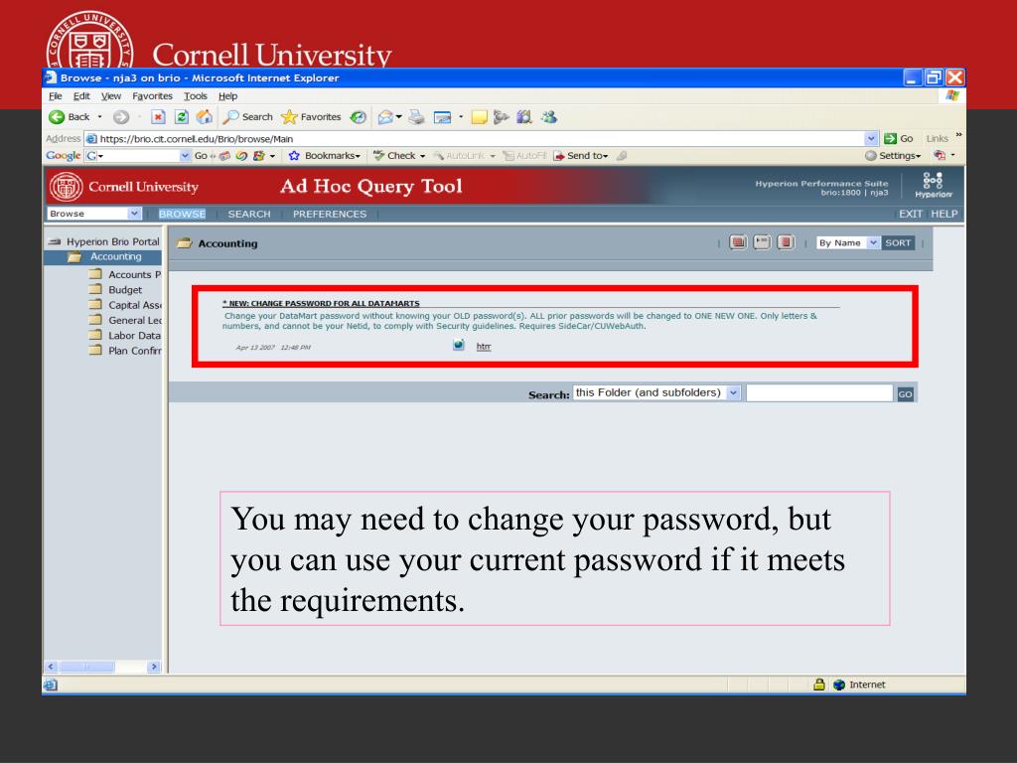Open the Check spelling dropdown arrow
Viewport: 1017px width, 763px height.
[x=422, y=156]
